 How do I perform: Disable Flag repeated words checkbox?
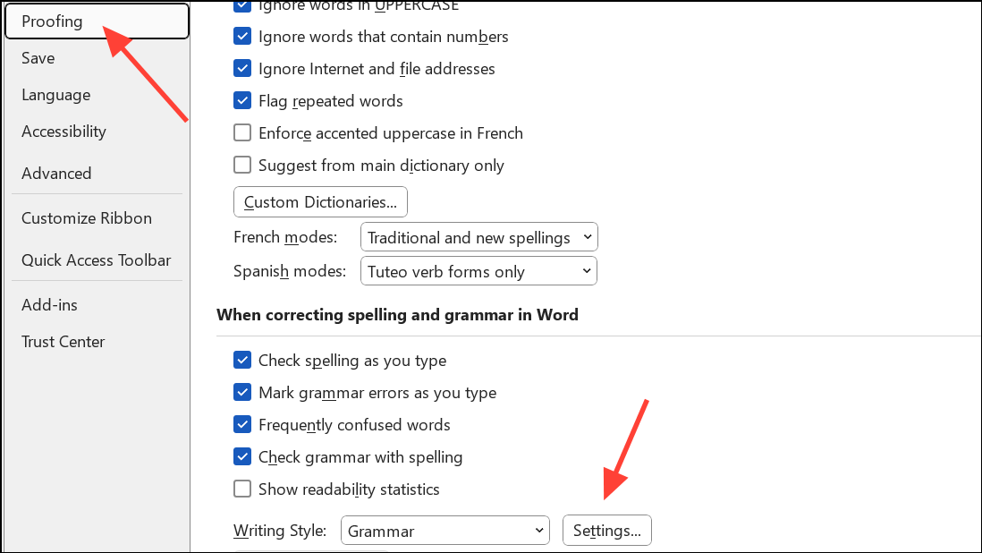coord(242,101)
